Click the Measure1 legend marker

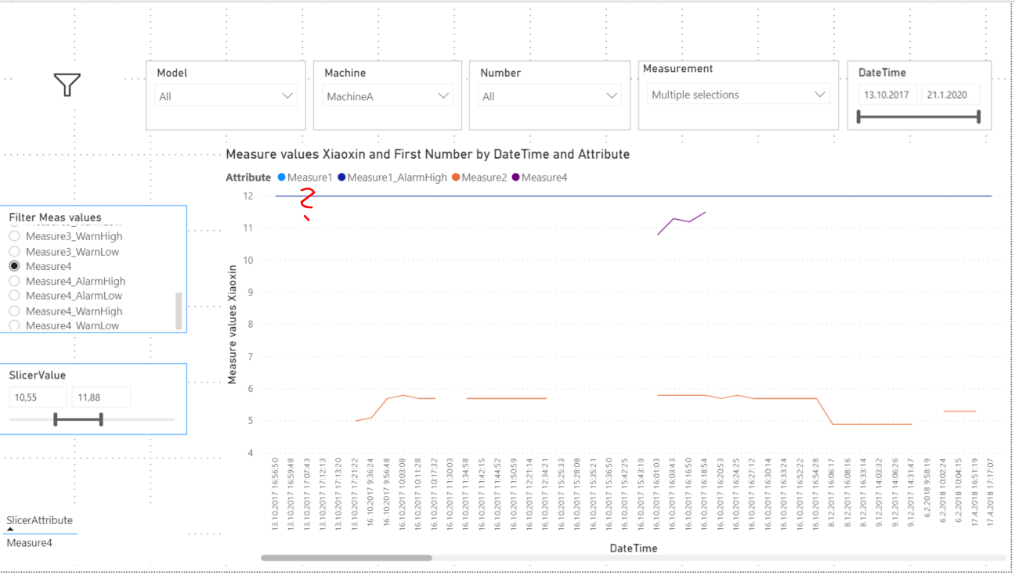coord(281,178)
